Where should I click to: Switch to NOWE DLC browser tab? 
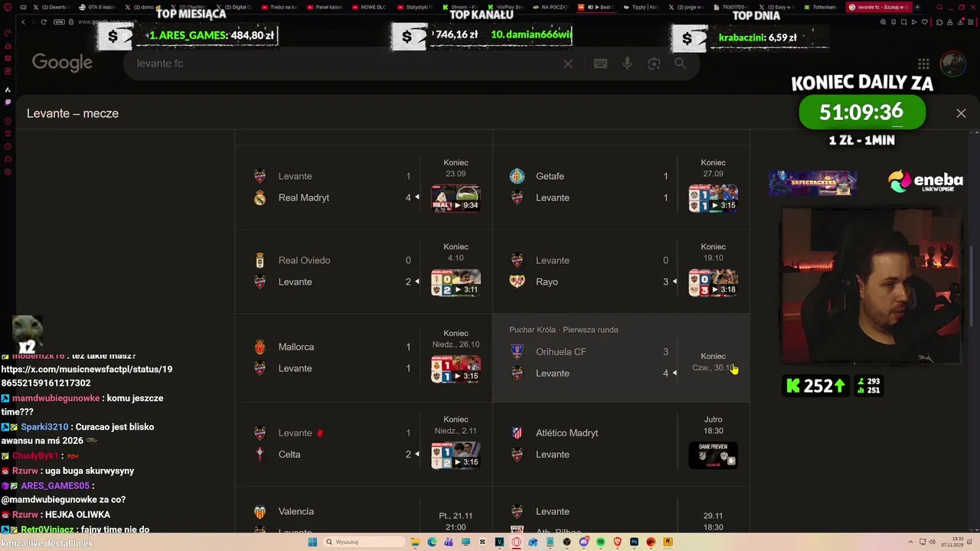click(371, 7)
